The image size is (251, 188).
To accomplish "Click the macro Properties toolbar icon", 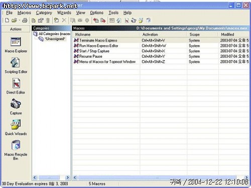I will pyautogui.click(x=41, y=21).
